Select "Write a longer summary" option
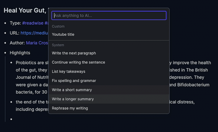 coord(73,99)
